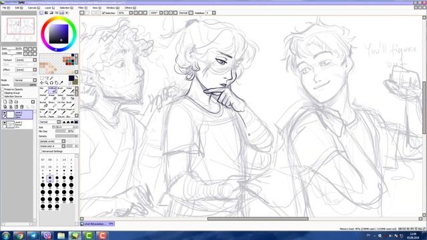The image size is (427, 240).
Task: Open Google Chrome from the taskbar
Action: (x=19, y=235)
